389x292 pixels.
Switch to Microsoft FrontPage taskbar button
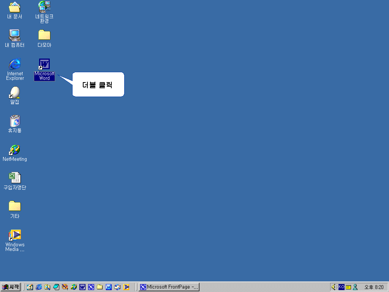[x=169, y=287]
